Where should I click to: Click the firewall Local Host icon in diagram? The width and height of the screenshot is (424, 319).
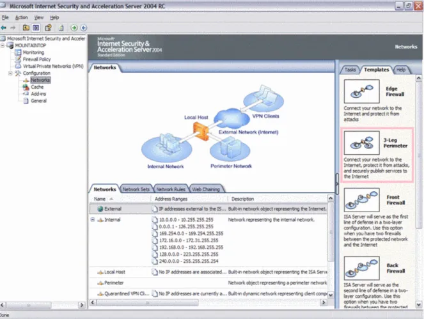click(x=201, y=131)
